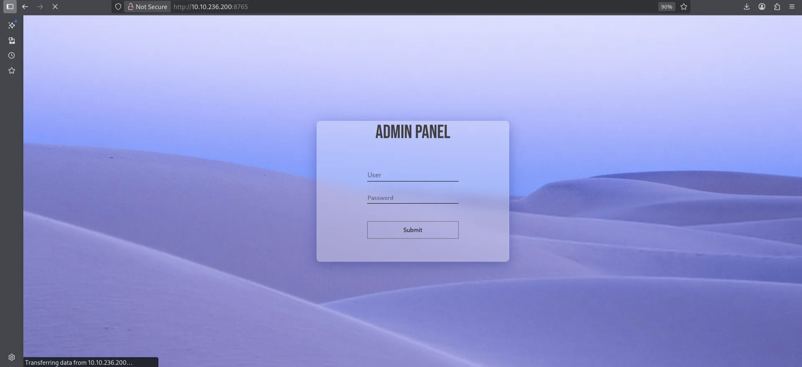Reset the 90% zoom level badge
The height and width of the screenshot is (367, 802).
point(667,7)
